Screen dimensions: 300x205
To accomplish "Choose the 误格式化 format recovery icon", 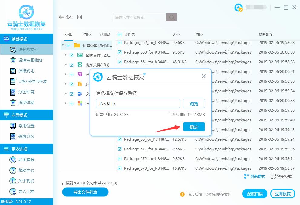I will (x=13, y=71).
